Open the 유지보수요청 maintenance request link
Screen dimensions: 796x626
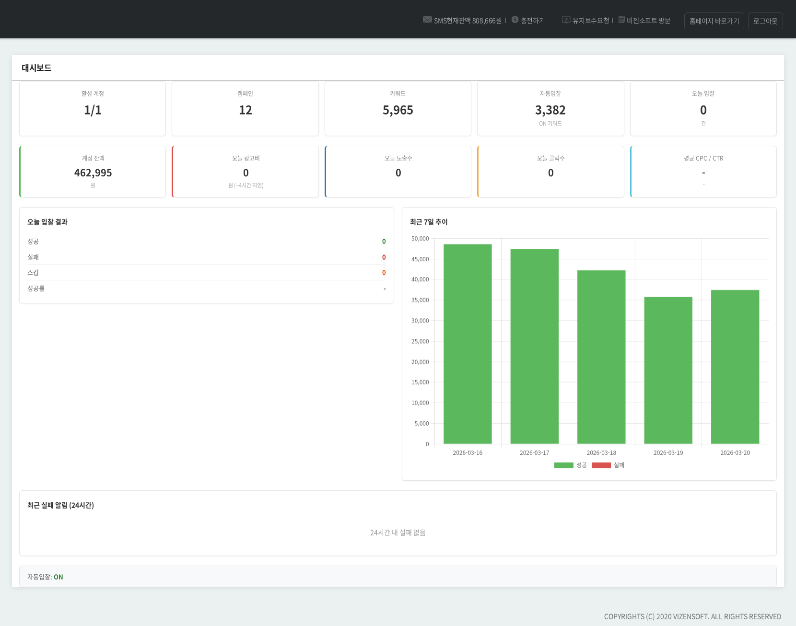pyautogui.click(x=591, y=21)
